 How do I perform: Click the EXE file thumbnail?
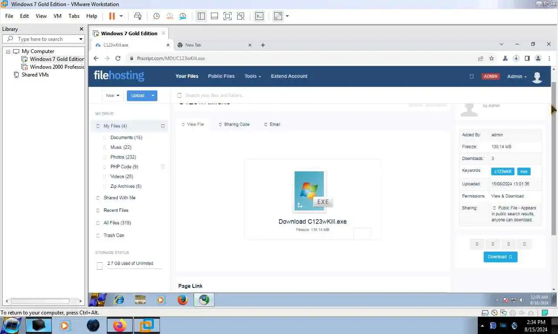(x=312, y=191)
